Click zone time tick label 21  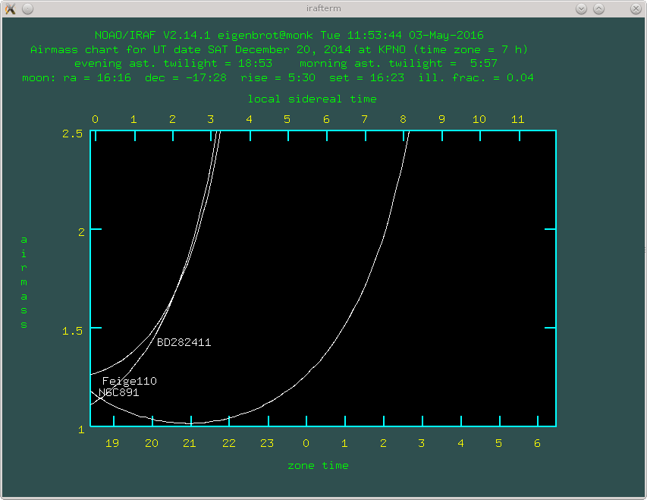point(190,443)
